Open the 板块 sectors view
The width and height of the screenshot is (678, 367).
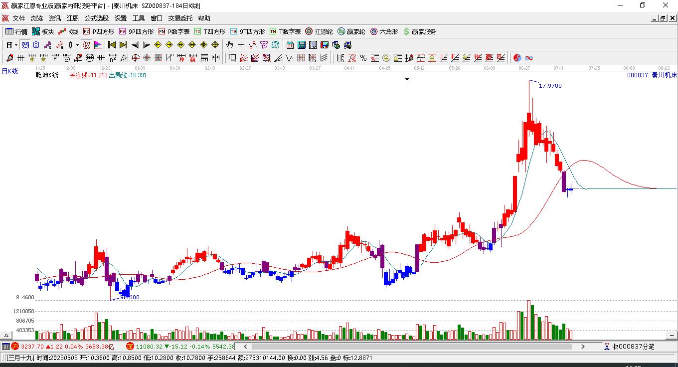click(x=43, y=31)
